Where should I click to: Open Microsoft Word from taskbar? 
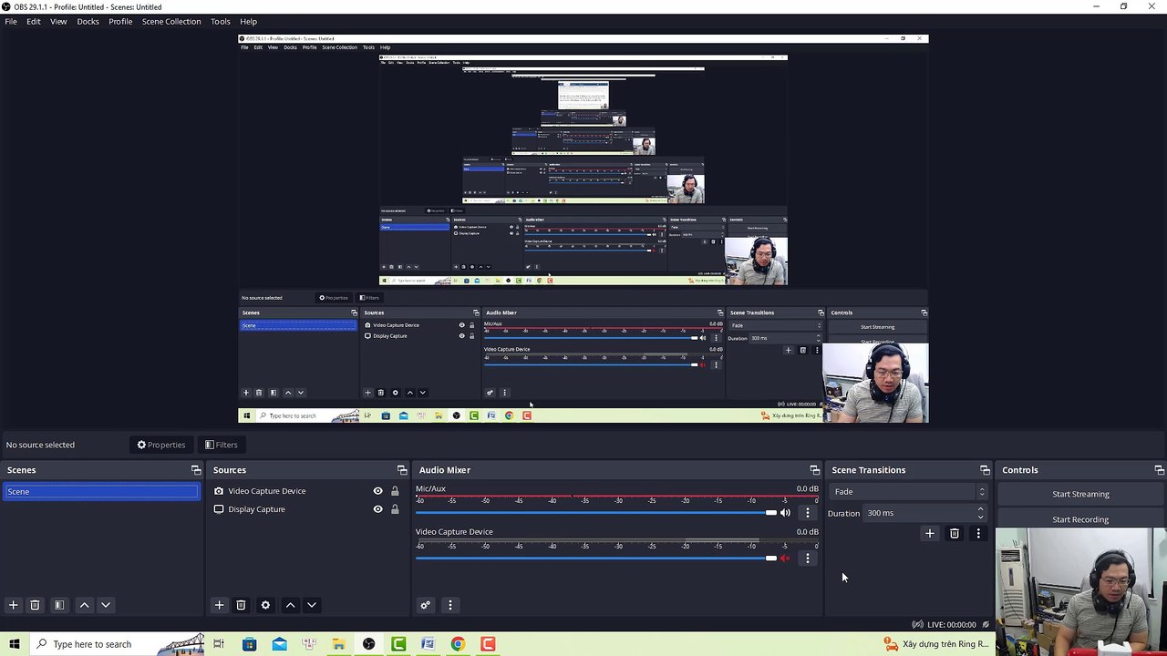pyautogui.click(x=428, y=644)
